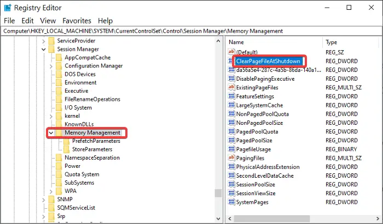The image size is (383, 224).
Task: Collapse the Memory Management node
Action: [51, 133]
